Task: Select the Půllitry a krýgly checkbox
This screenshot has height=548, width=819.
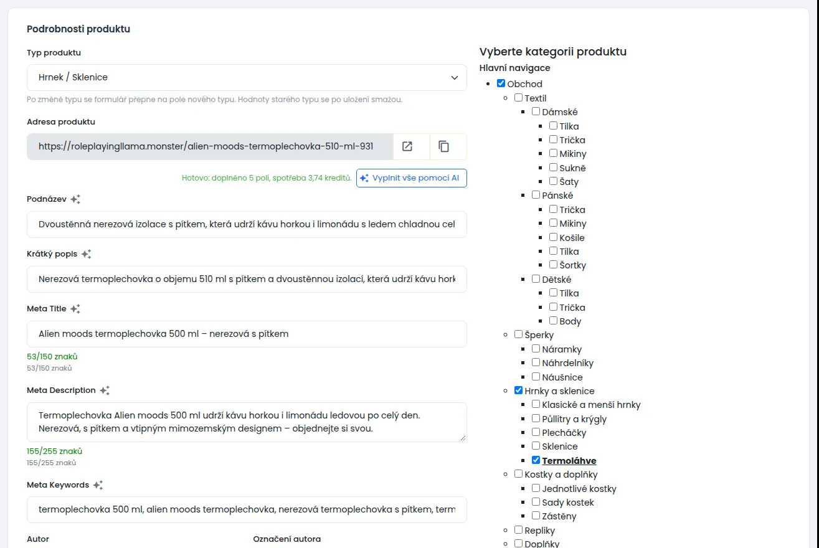Action: [536, 418]
